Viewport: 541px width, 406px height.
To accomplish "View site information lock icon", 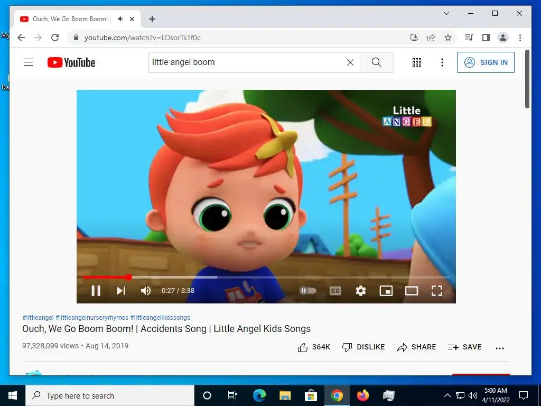I will tap(76, 38).
